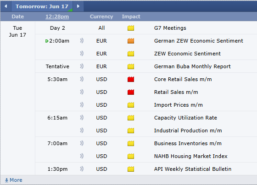Toggle sound alert for Industrial Production m/m
Viewport: 257px width, 185px height.
(82, 131)
